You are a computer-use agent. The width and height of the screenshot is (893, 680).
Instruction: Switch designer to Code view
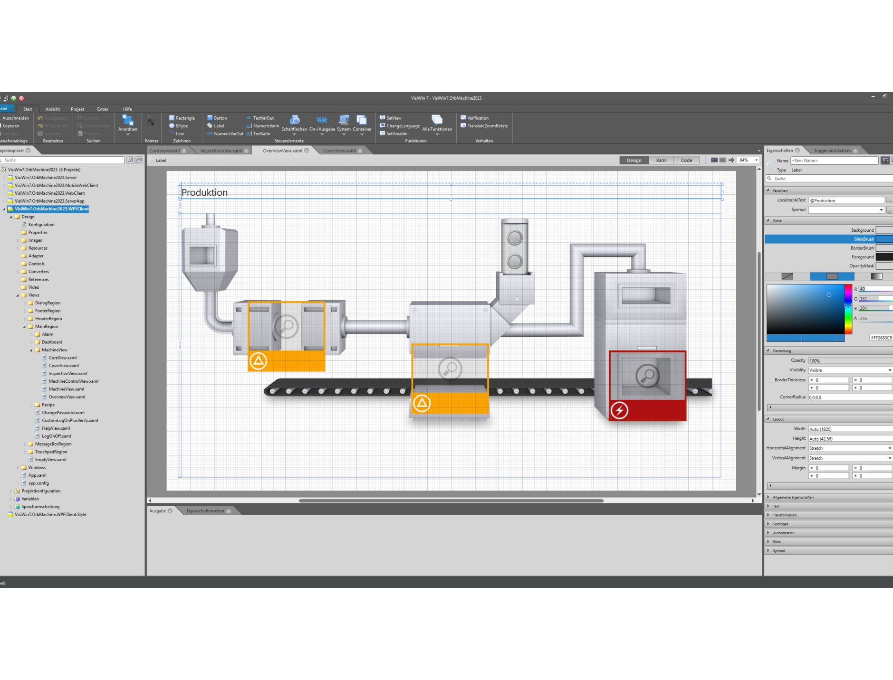pyautogui.click(x=686, y=160)
